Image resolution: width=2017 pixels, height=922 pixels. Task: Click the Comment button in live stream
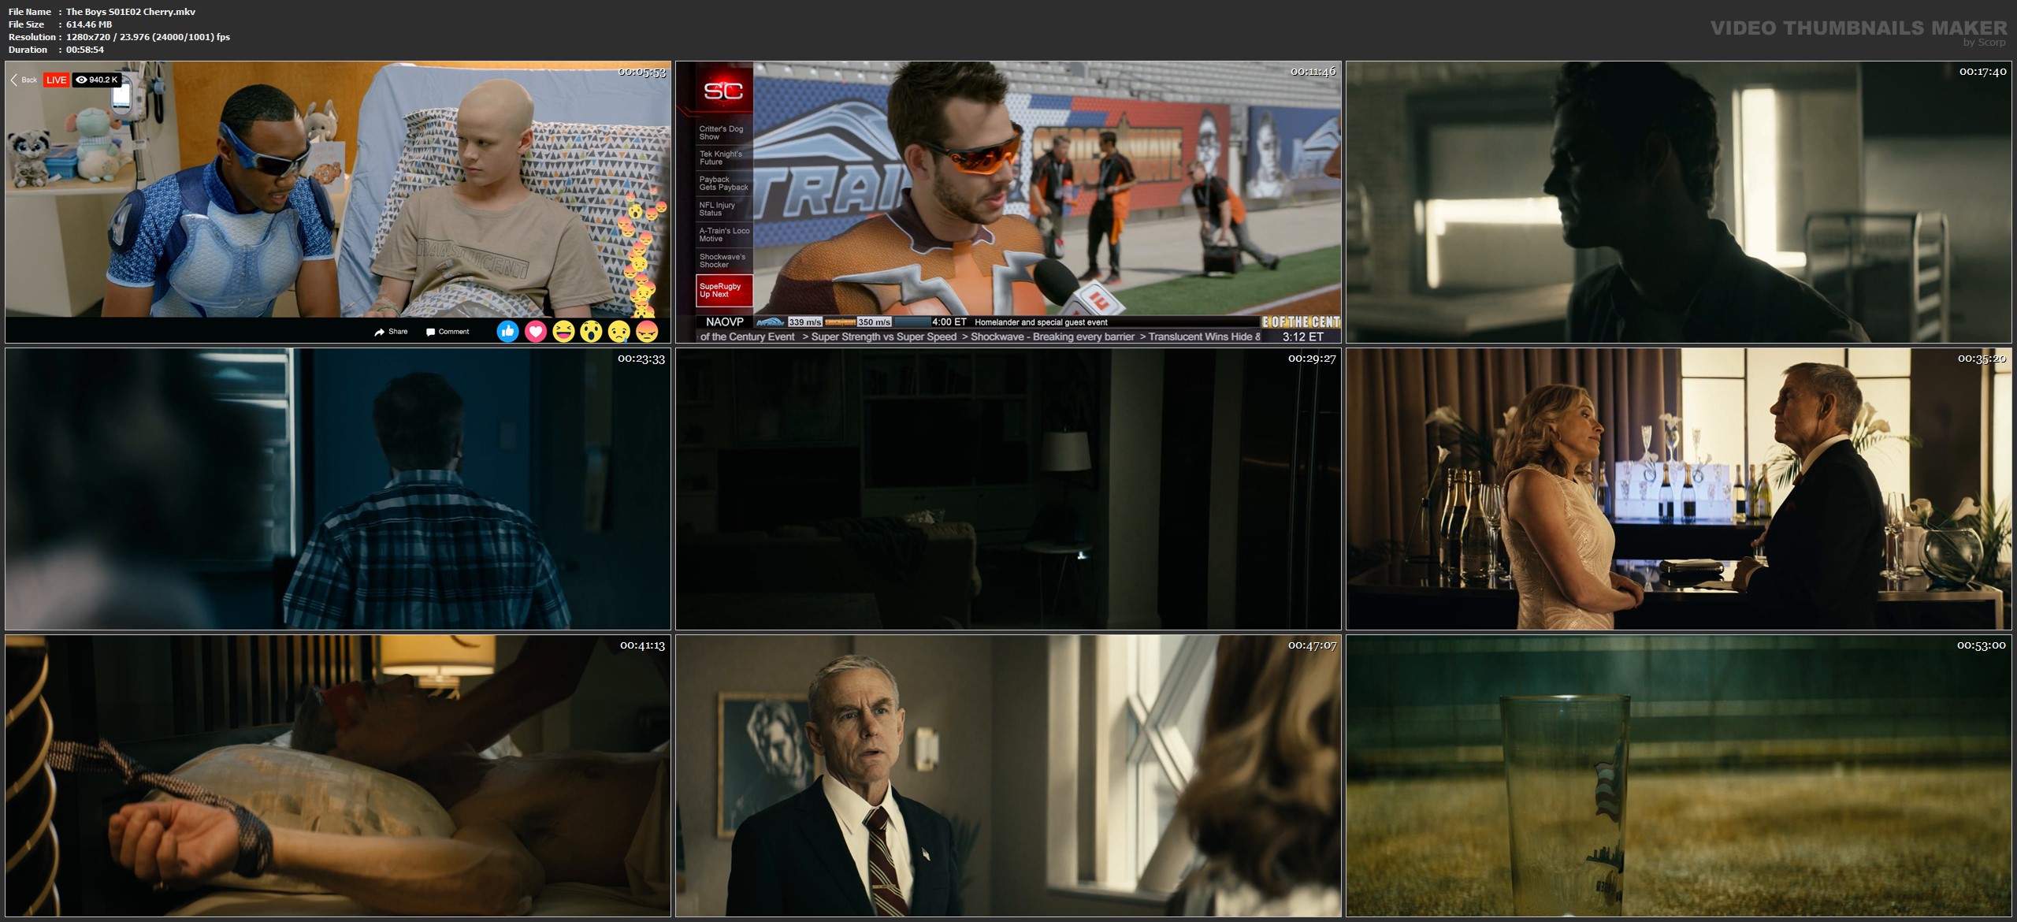[x=447, y=332]
